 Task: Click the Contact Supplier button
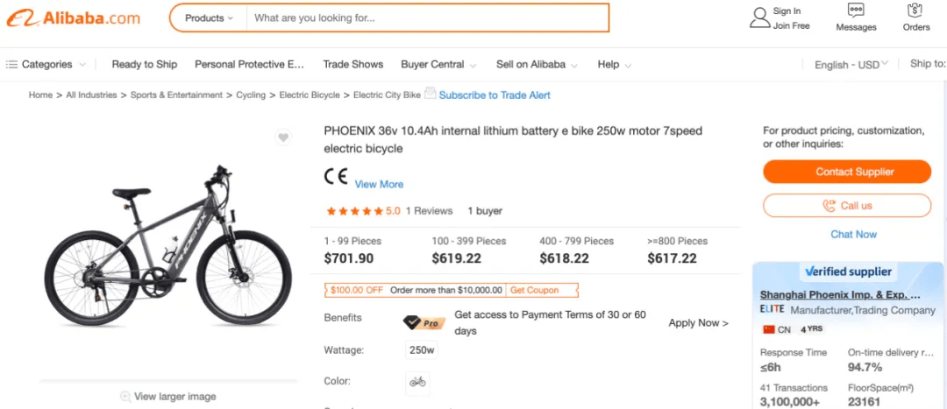pos(847,172)
